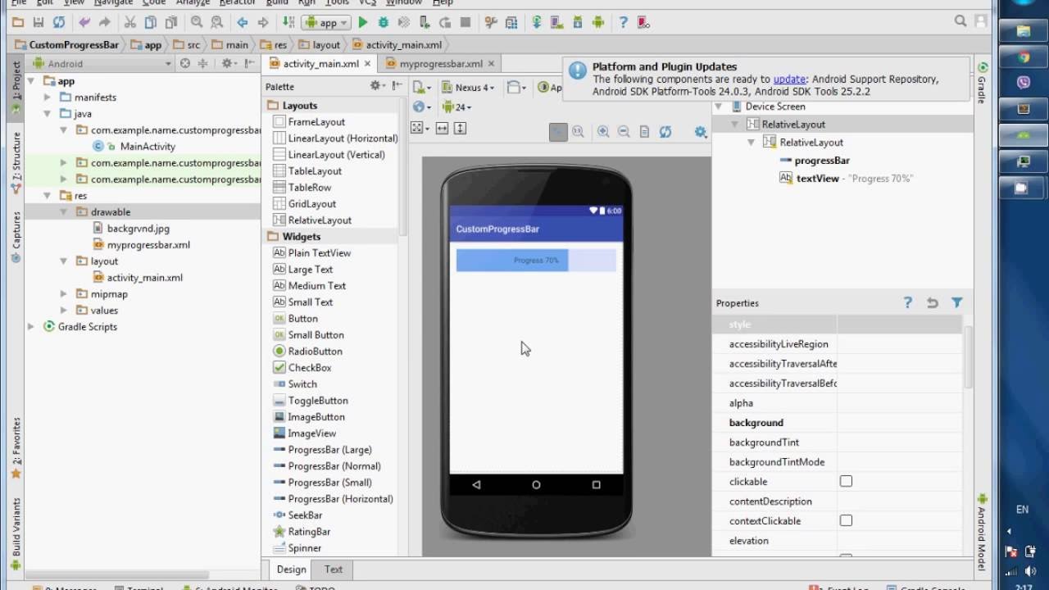Click the Cut scissors icon
The width and height of the screenshot is (1049, 590).
pos(130,23)
